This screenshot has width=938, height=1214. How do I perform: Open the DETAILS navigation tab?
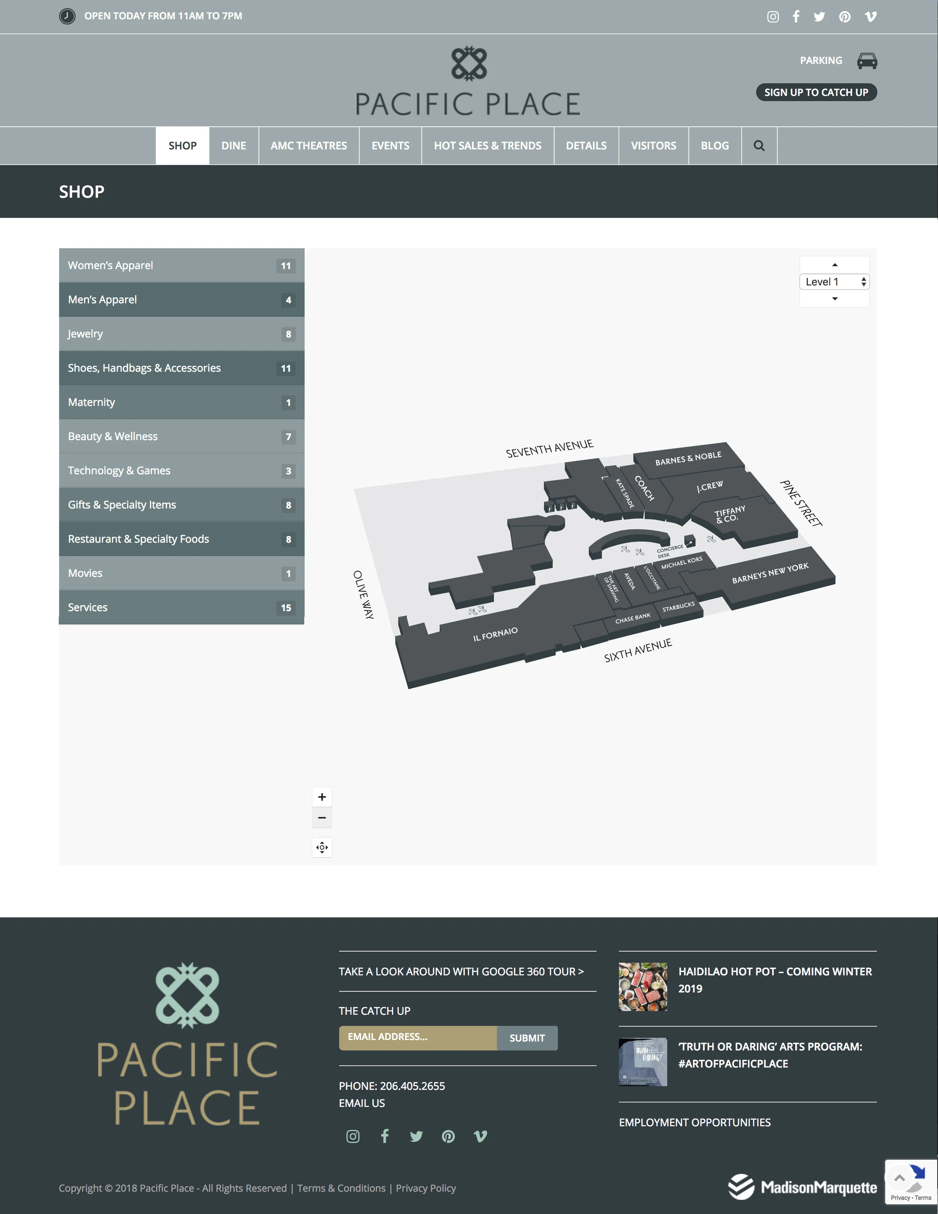(586, 145)
